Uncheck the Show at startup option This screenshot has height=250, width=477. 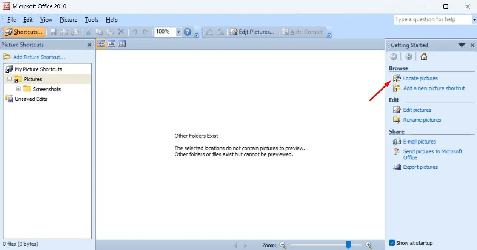click(392, 243)
